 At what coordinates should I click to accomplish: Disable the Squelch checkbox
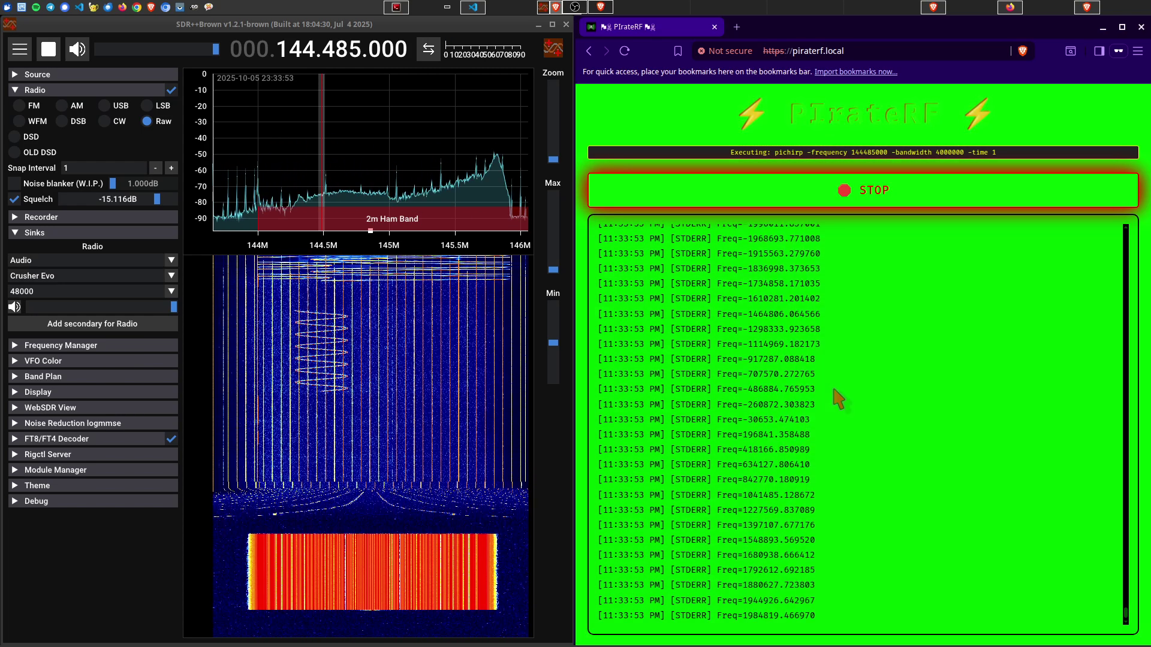(x=14, y=199)
